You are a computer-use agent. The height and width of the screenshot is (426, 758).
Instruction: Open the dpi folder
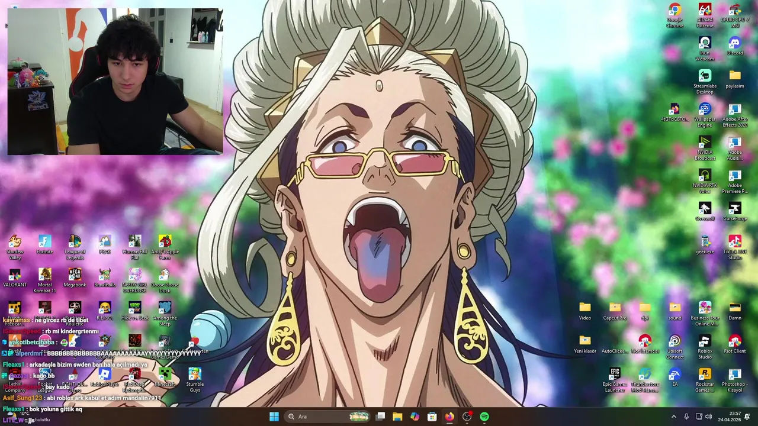645,311
